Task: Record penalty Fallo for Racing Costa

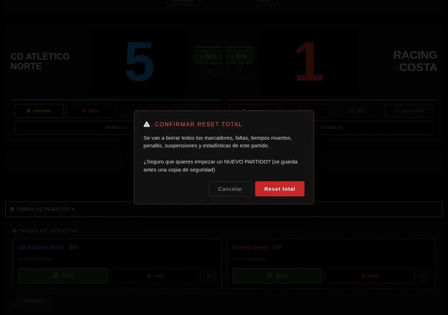Action: coord(370,276)
